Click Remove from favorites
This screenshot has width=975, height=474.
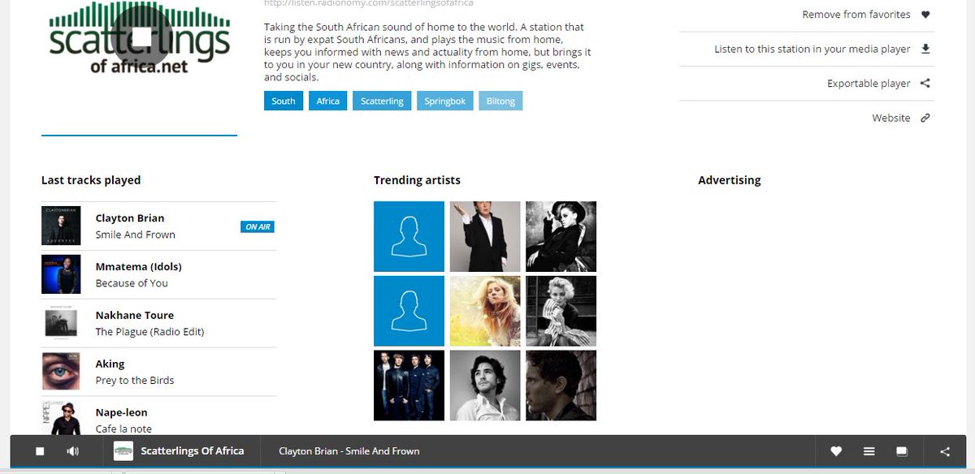point(856,15)
